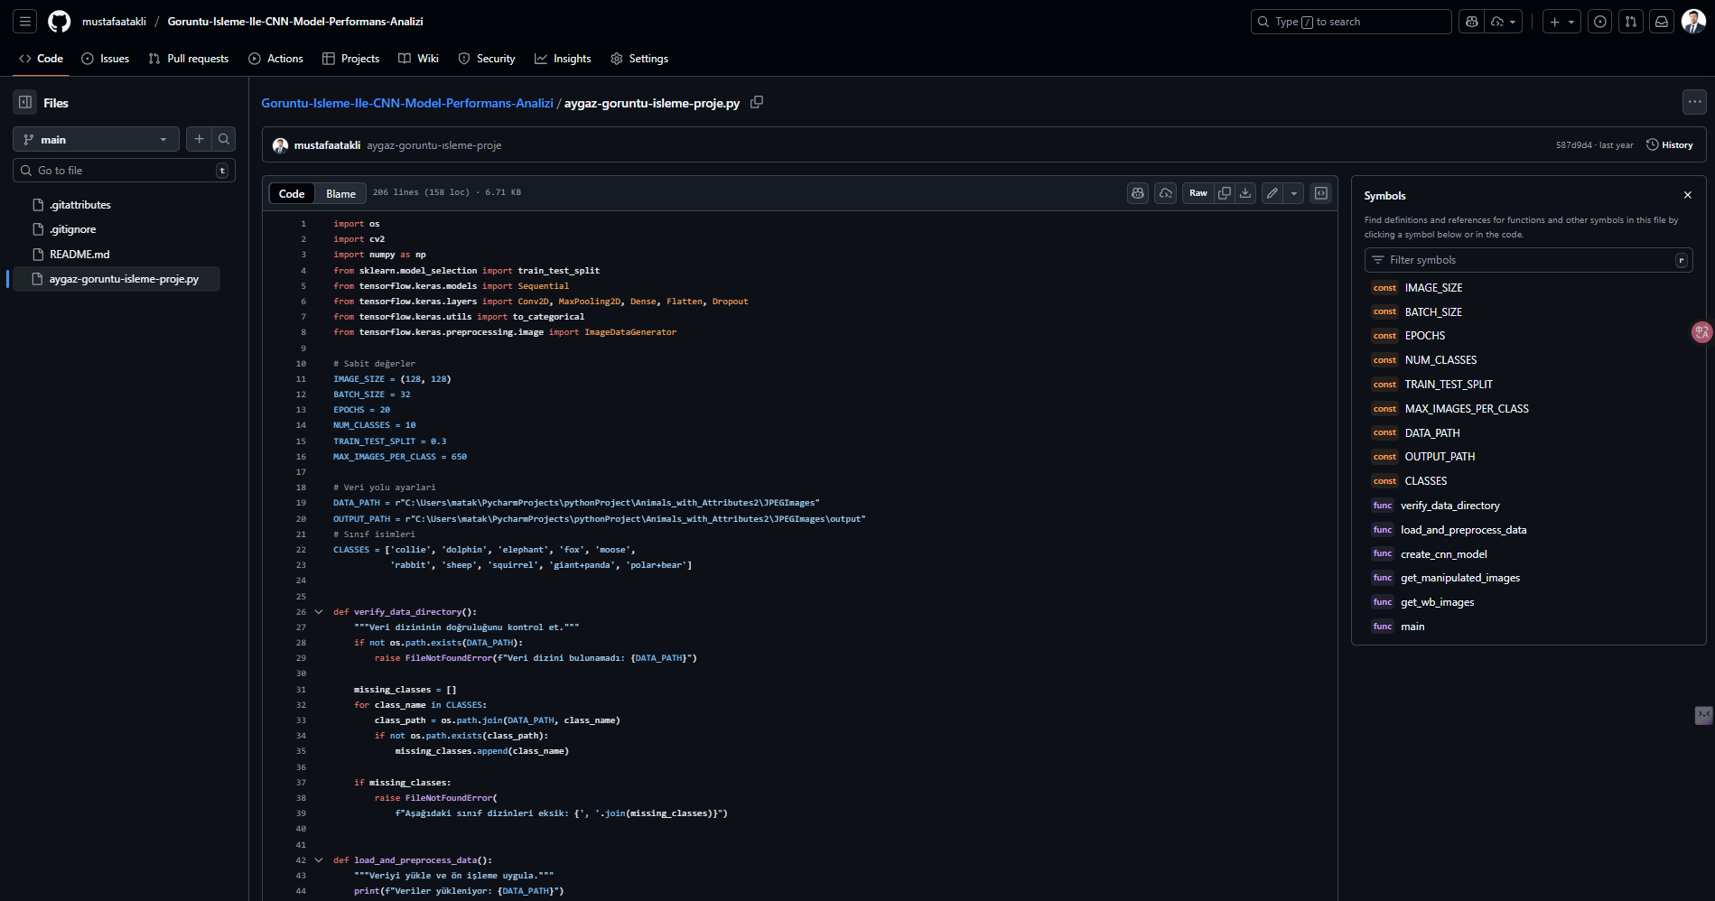Screen dimensions: 1715x901
Task: Search this repository using the magnifier icon
Action: tap(224, 139)
